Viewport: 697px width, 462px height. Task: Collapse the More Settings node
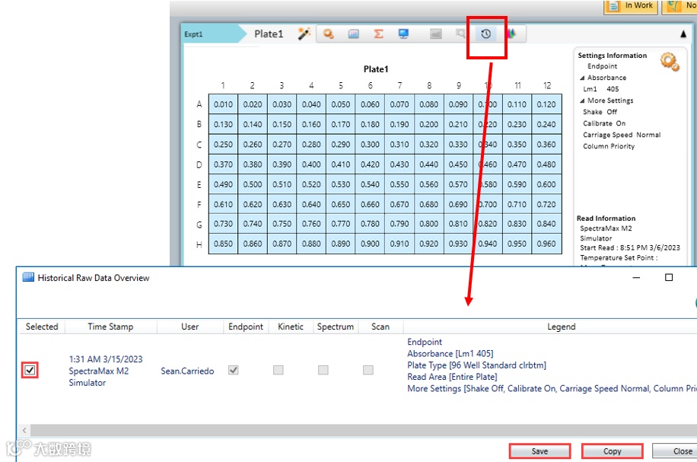tap(582, 101)
